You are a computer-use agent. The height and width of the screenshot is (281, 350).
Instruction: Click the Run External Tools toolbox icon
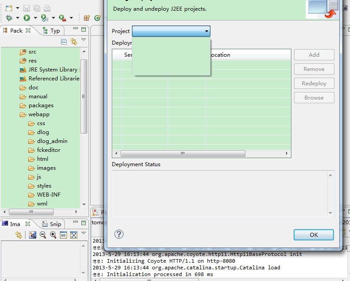(62, 18)
